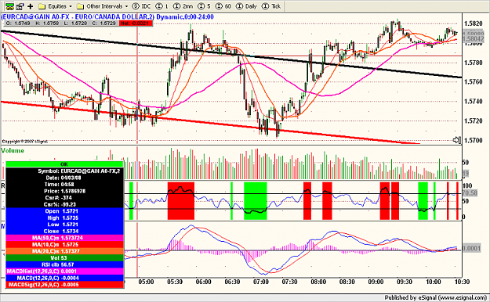Click the Price: 1.5786928 row
The height and width of the screenshot is (302, 490).
[64, 191]
